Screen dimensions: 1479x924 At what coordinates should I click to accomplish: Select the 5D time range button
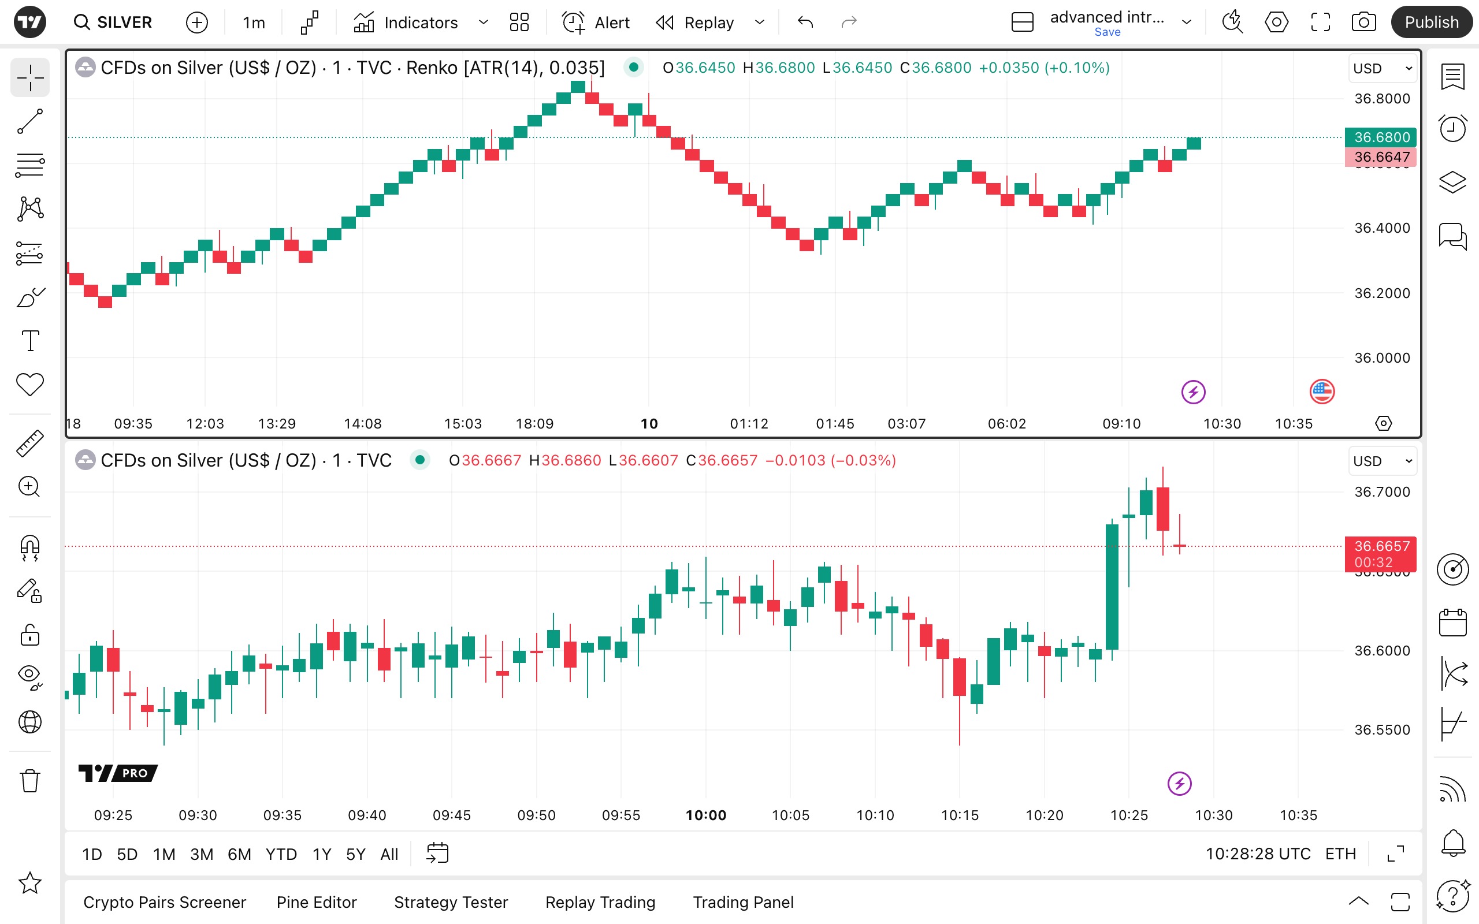(x=127, y=854)
